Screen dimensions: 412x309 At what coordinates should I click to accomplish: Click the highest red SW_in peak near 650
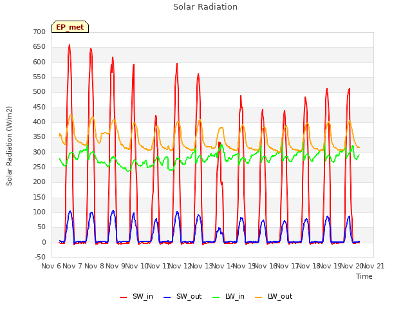click(x=70, y=45)
